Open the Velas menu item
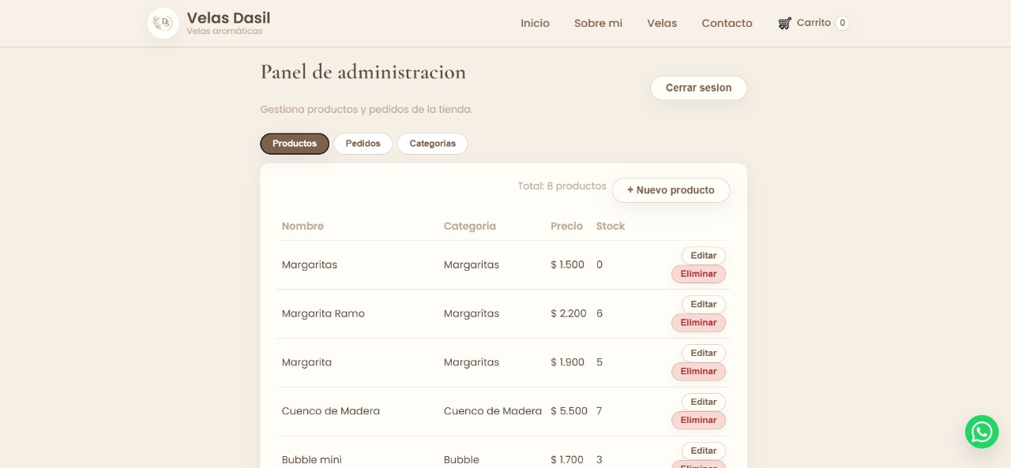 (662, 23)
